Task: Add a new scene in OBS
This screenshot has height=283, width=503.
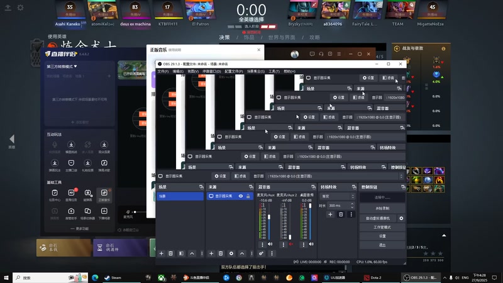Action: click(x=162, y=253)
